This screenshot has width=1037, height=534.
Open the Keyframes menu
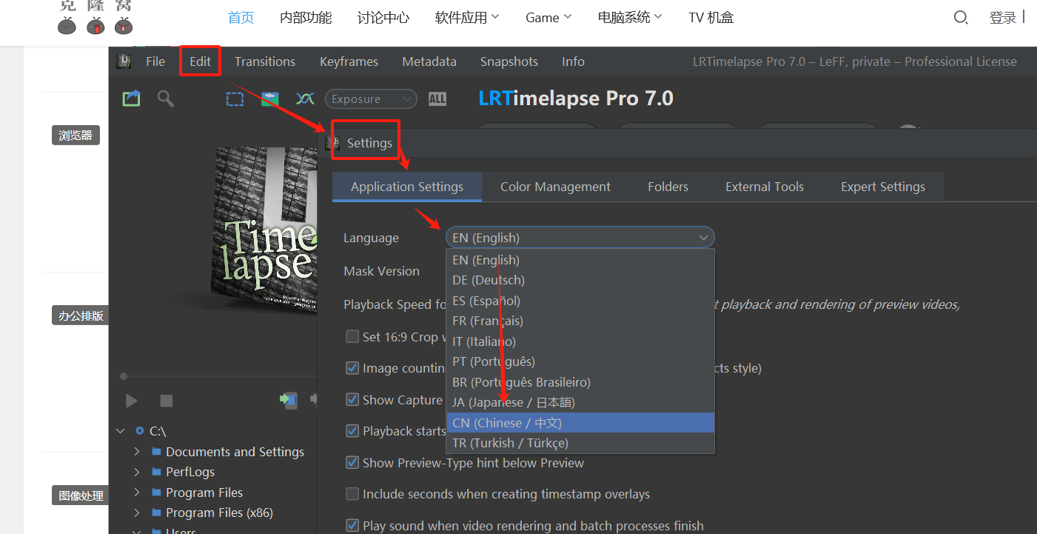(349, 61)
